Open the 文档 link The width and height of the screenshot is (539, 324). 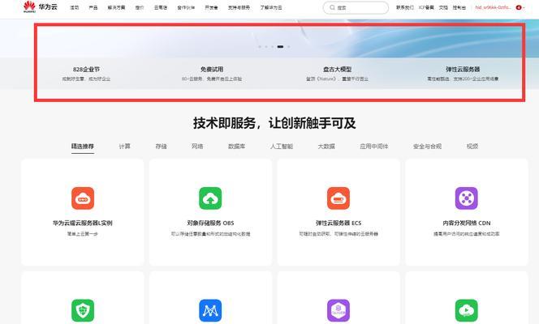pos(443,7)
